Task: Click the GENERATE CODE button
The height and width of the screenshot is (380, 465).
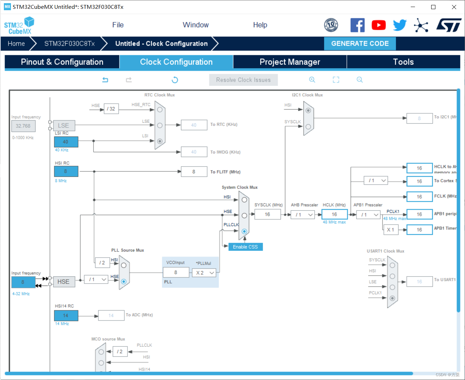Action: (x=360, y=44)
